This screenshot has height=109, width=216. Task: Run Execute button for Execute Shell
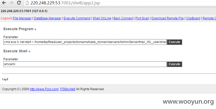pos(174,64)
